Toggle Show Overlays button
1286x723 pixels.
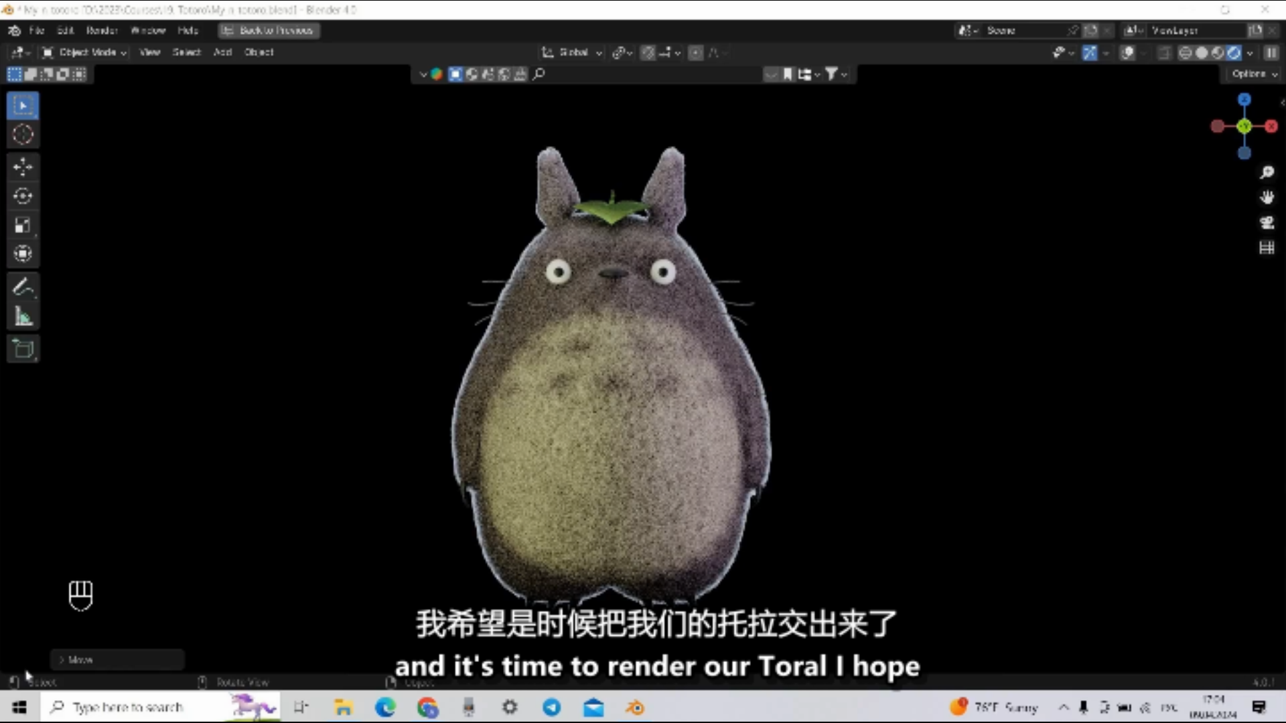(x=1127, y=52)
